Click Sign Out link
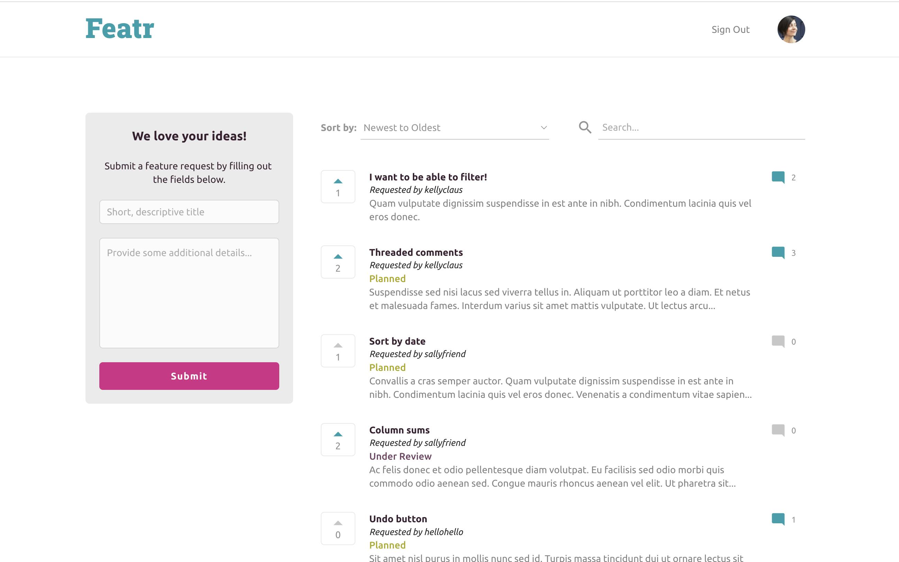The width and height of the screenshot is (899, 562). (730, 30)
